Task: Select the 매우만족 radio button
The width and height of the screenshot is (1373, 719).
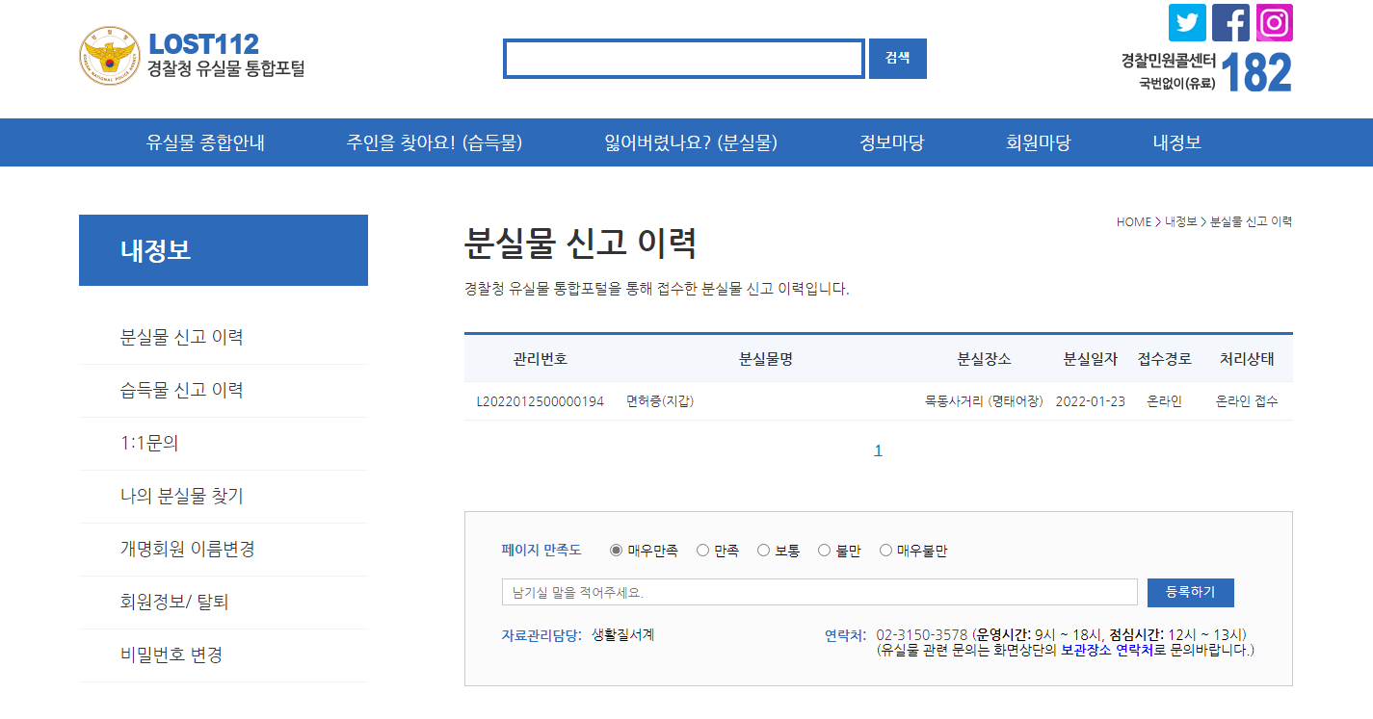Action: click(617, 551)
